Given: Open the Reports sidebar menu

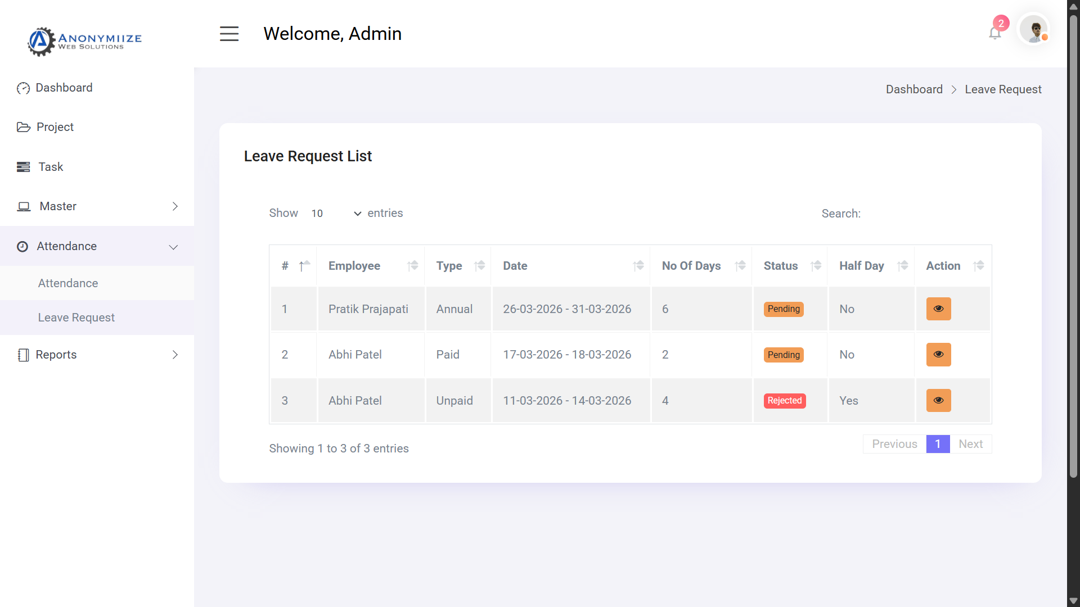Looking at the screenshot, I should click(x=97, y=355).
